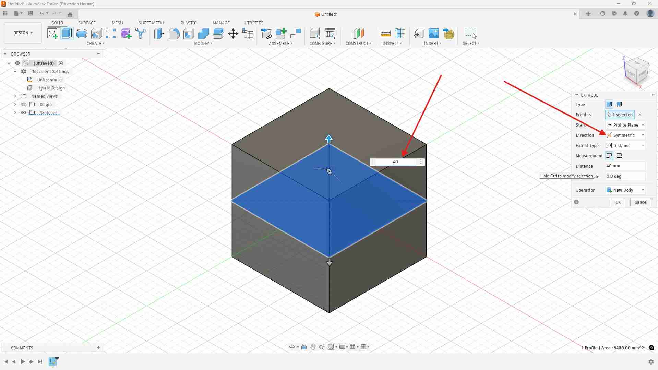Open the CREATE dropdown menu
The width and height of the screenshot is (658, 370).
[x=96, y=44]
